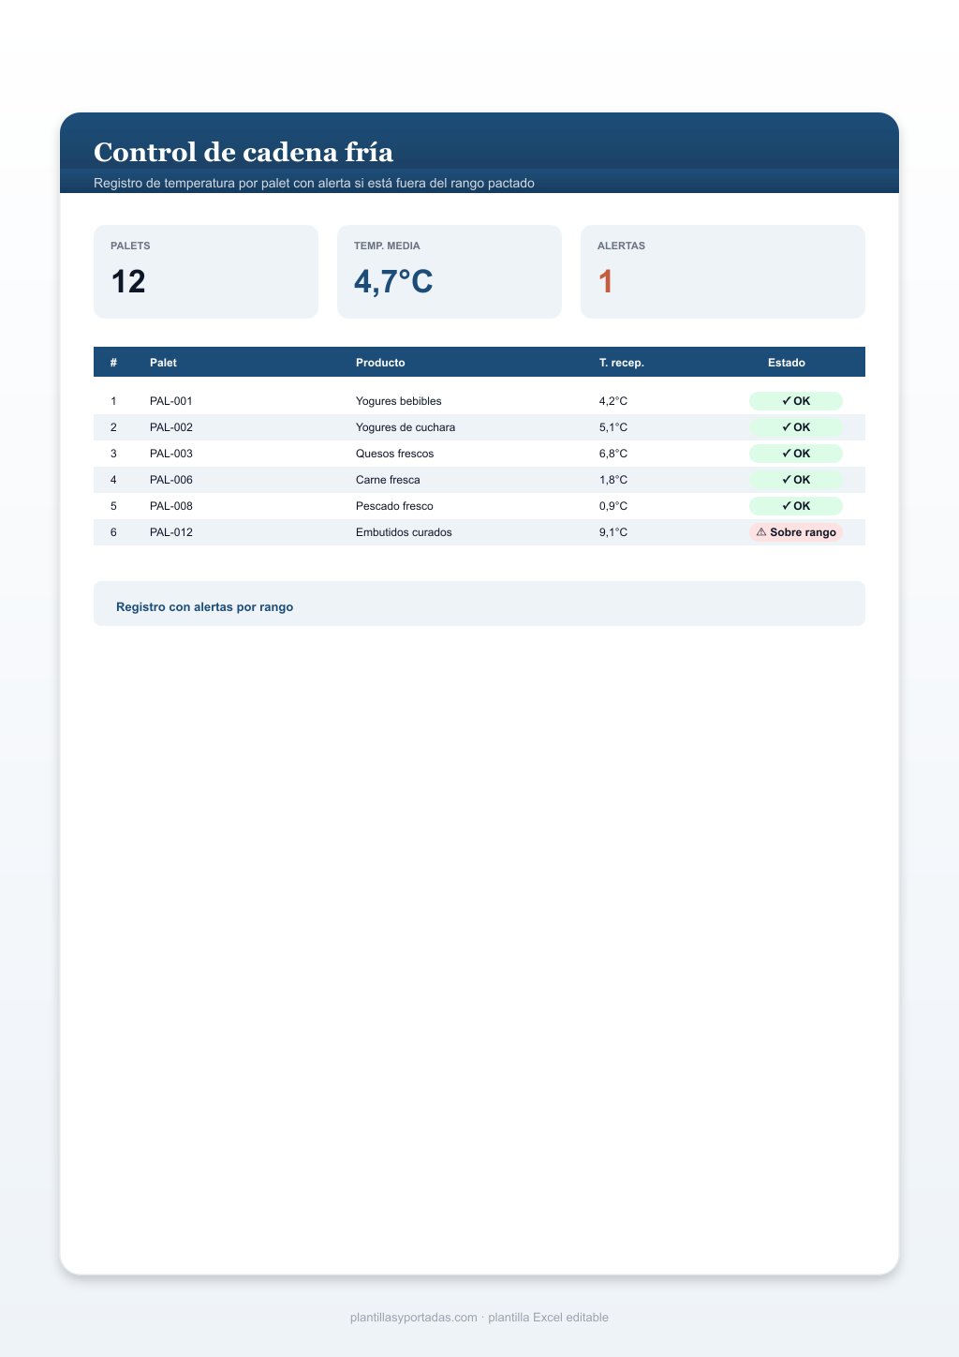Click 'Yogures de cuchara' product cell
The width and height of the screenshot is (959, 1357).
[x=406, y=427]
